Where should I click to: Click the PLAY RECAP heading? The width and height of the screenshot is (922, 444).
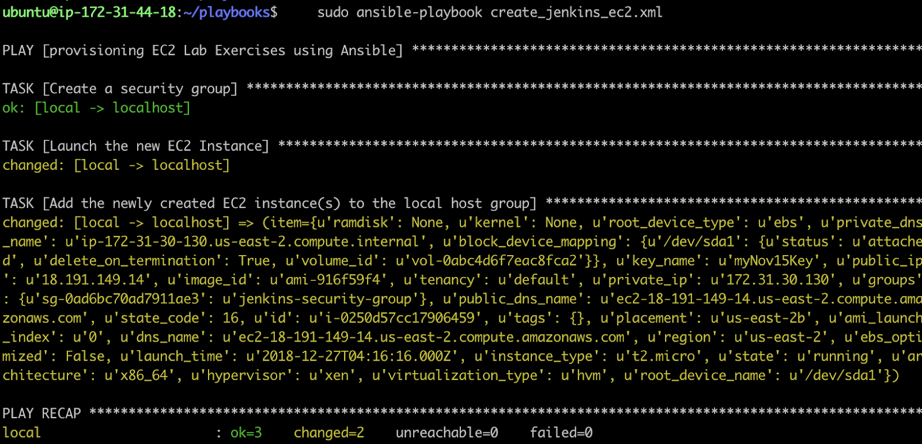41,413
